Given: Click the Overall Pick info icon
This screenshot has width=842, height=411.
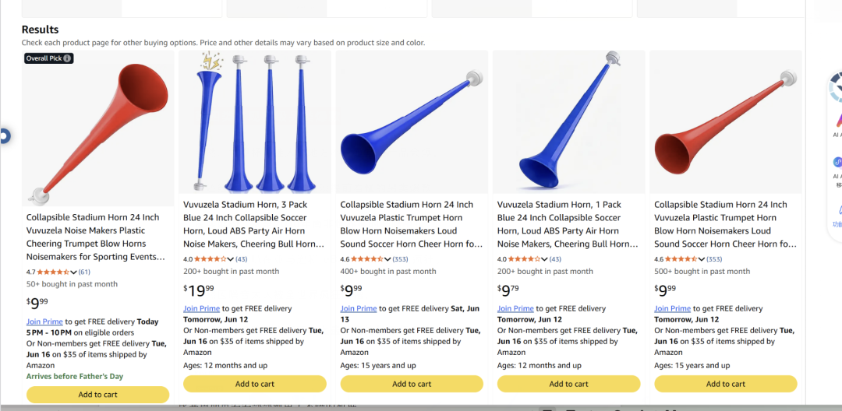Looking at the screenshot, I should (x=67, y=58).
